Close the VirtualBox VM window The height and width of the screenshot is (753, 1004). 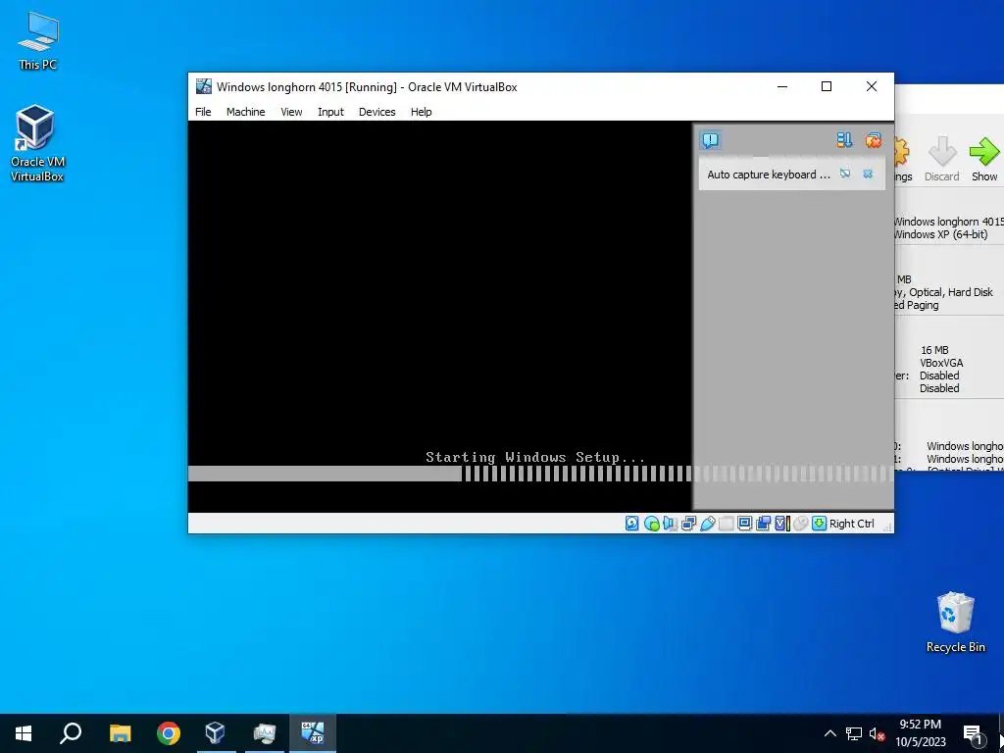click(x=872, y=86)
